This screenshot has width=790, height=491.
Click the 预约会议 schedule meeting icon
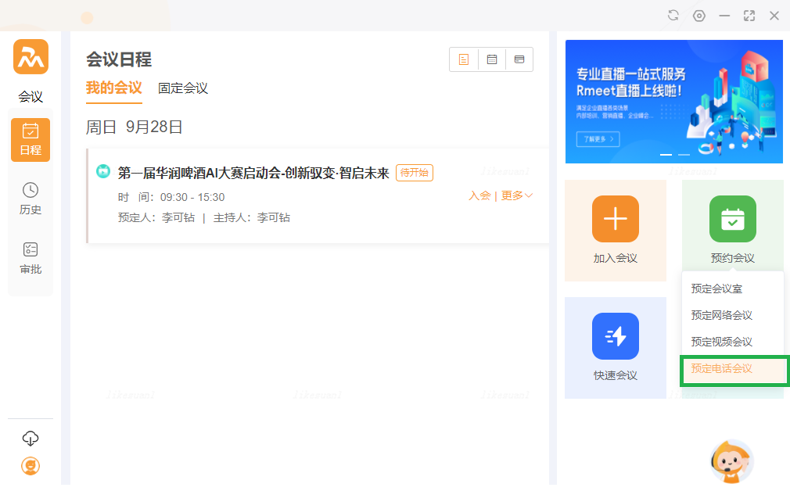tap(732, 219)
